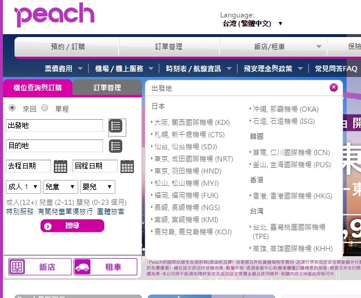Select 高雄, 高雄國際機場 (KHH)
Viewport: 361px width, 298px height.
[x=293, y=249]
